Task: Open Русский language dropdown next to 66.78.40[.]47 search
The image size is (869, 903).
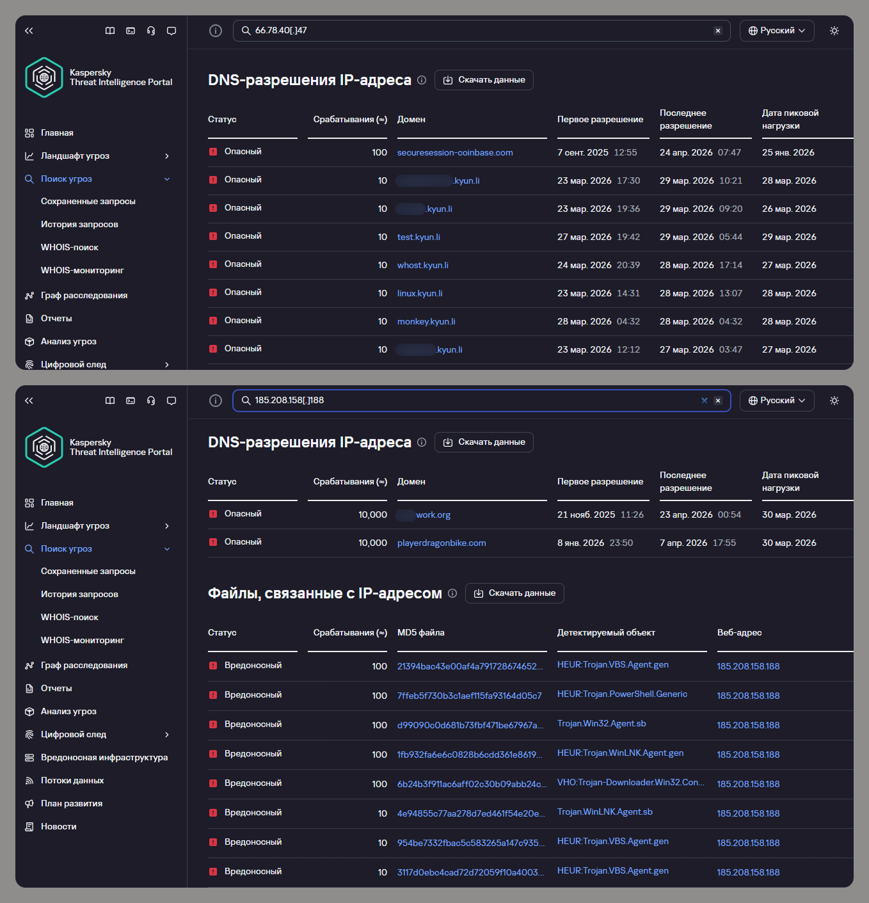Action: pyautogui.click(x=777, y=31)
